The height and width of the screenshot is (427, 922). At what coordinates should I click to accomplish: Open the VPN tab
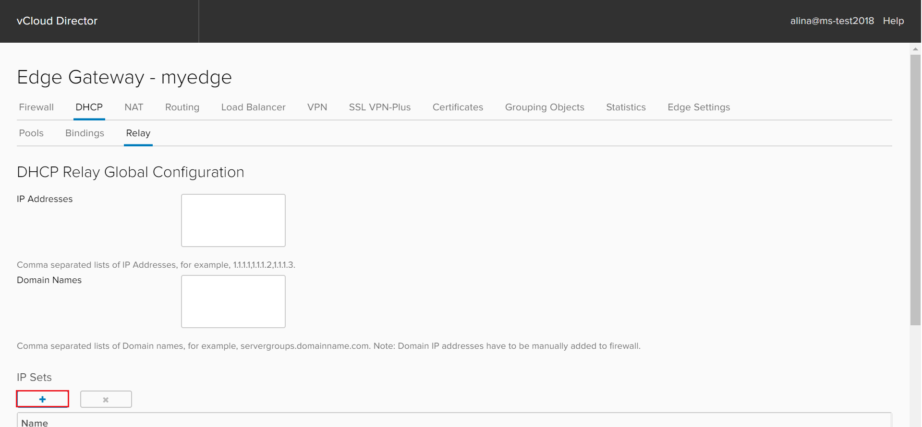[x=317, y=107]
